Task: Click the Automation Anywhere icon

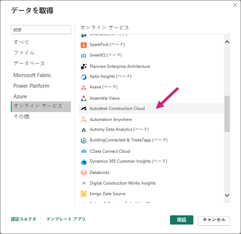Action: pyautogui.click(x=84, y=119)
